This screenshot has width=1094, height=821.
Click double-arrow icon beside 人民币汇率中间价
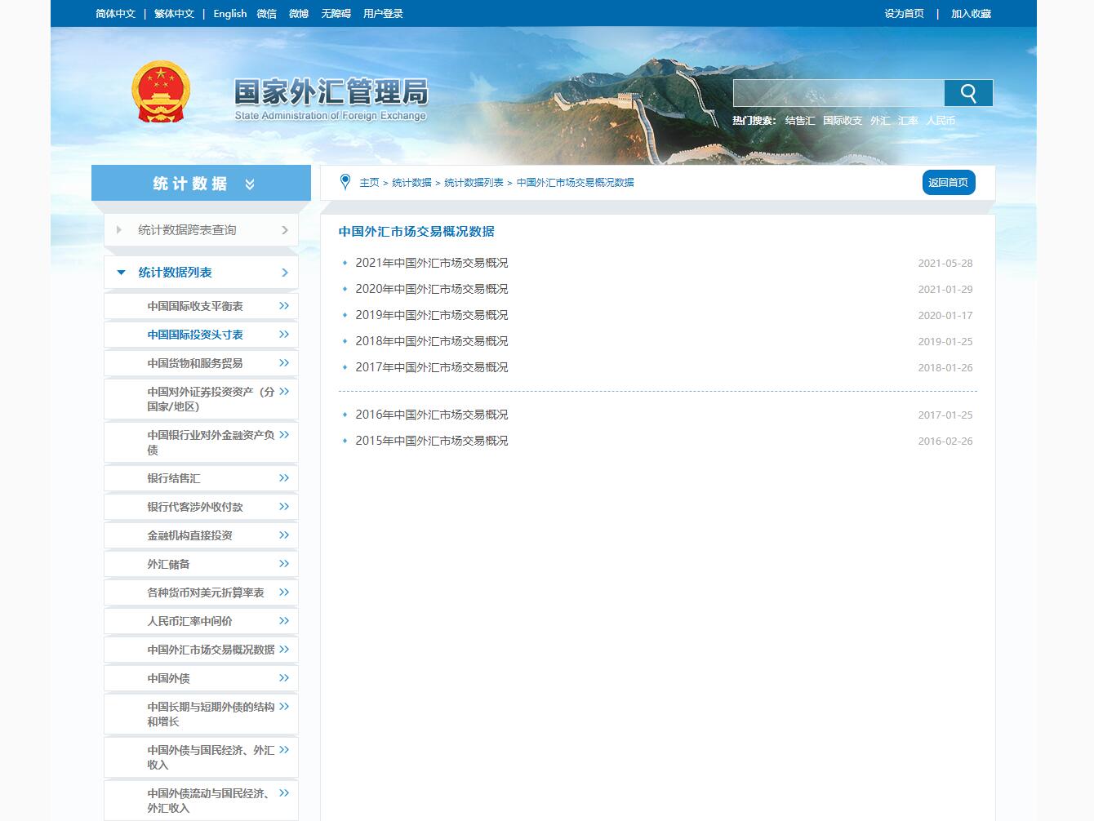pyautogui.click(x=284, y=621)
